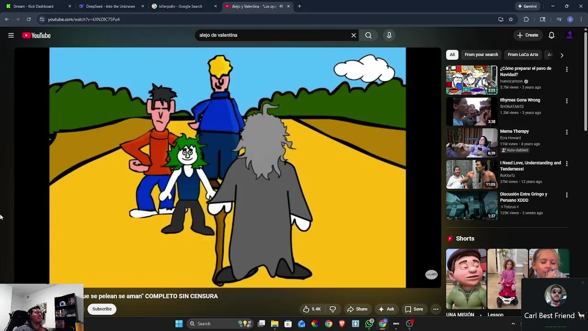Switch to DeepSeek - Into the Unknown tab
Viewport: 588px width, 331px height.
click(110, 6)
